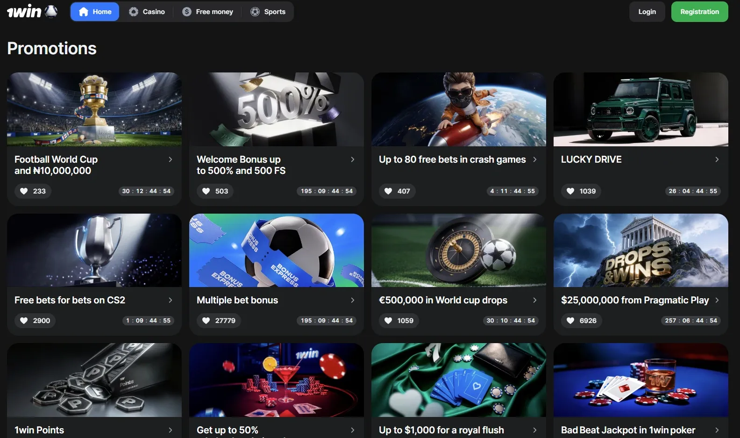
Task: Open 'Free bets for bets on CS2'
Action: pos(70,300)
